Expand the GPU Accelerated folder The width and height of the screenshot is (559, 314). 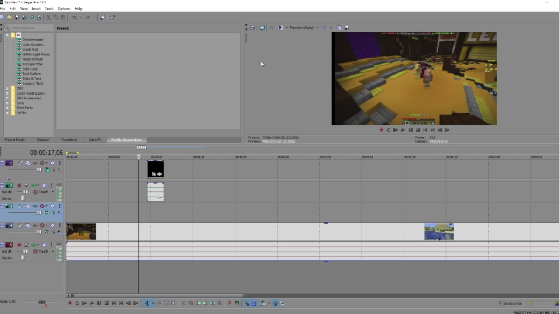point(7,98)
